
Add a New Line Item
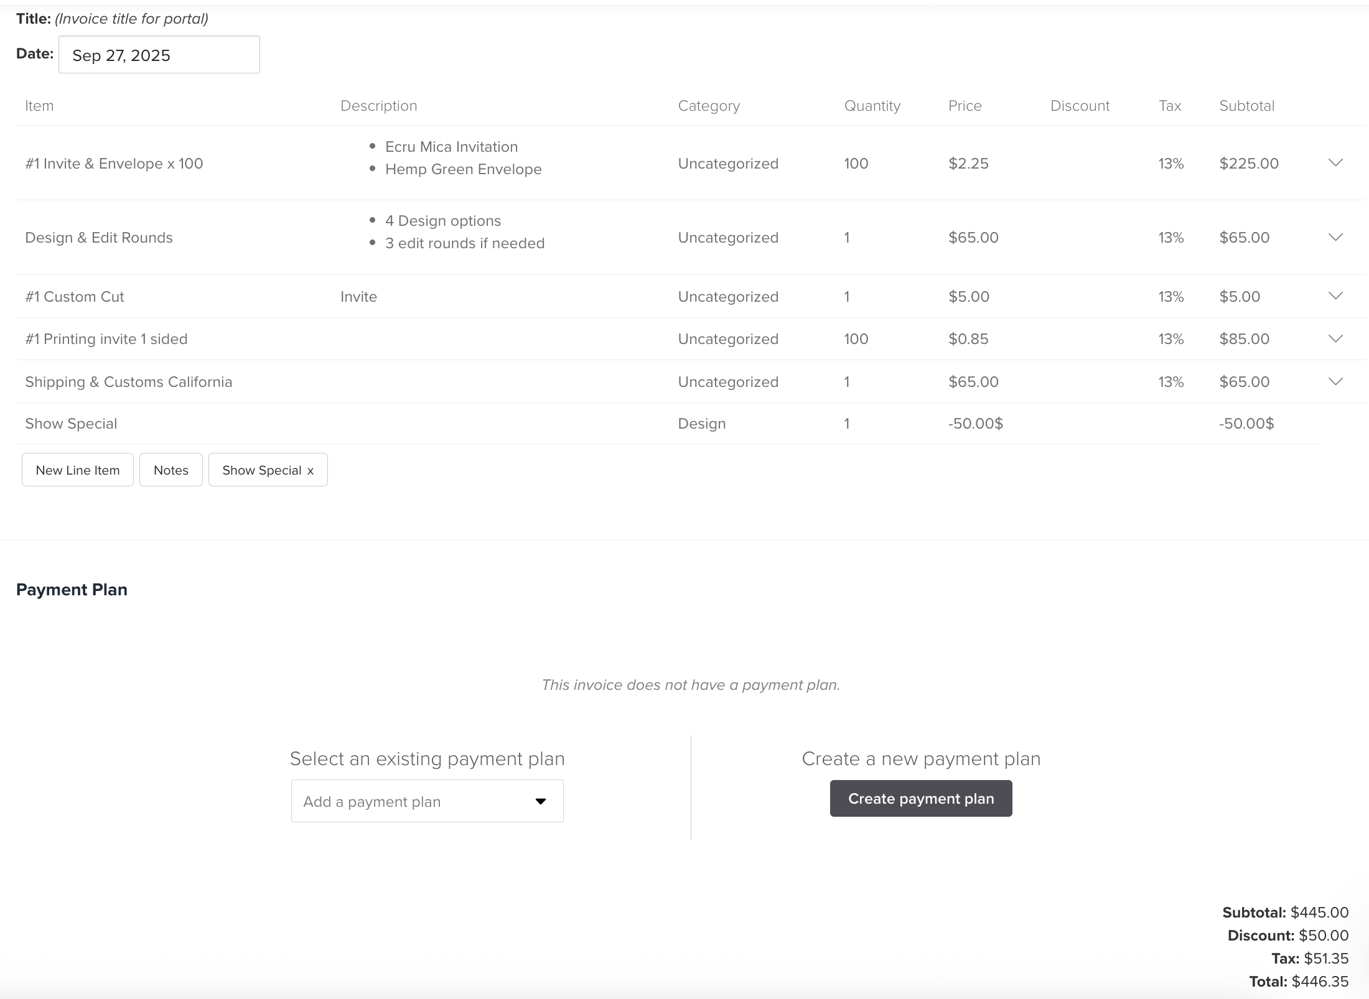pyautogui.click(x=77, y=470)
